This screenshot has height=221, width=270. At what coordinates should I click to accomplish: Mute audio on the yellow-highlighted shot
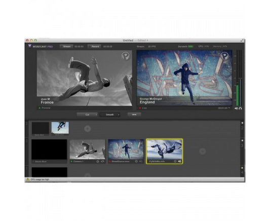coord(180,161)
